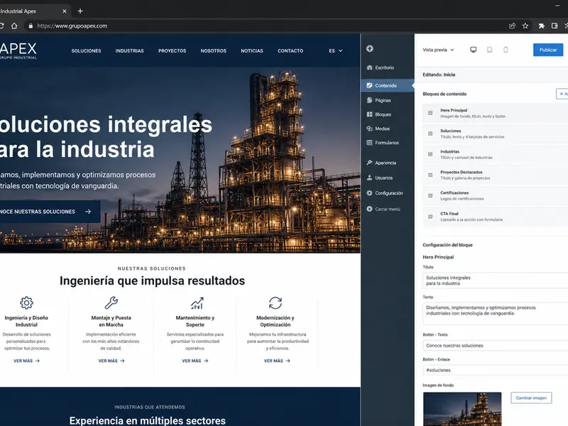Screen dimensions: 568x426
Task: Toggle the browser side panel icon
Action: click(x=555, y=26)
